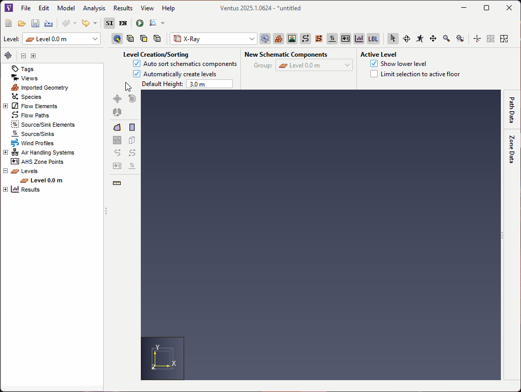Screen dimensions: 521x392
Task: Pick the ruler measure tool
Action: click(x=117, y=183)
